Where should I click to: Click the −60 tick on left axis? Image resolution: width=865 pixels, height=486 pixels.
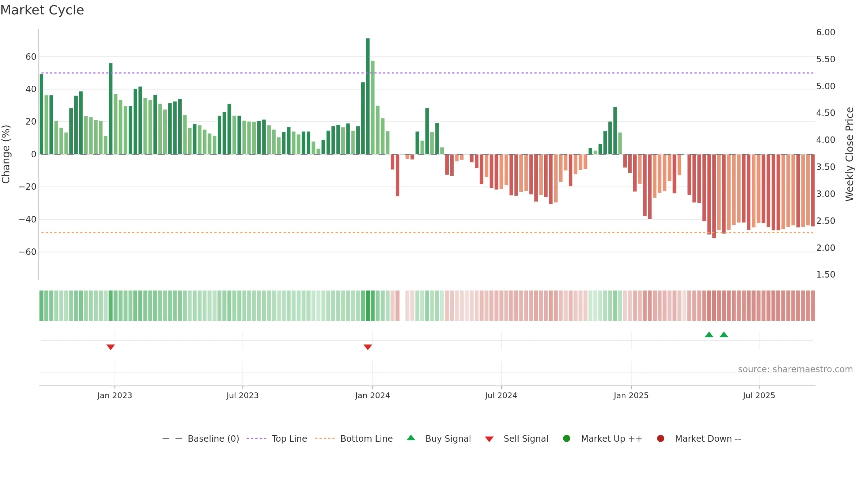tap(27, 252)
